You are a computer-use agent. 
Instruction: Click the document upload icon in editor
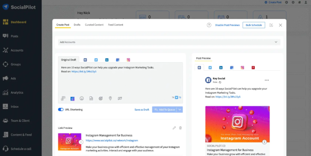pos(91,98)
